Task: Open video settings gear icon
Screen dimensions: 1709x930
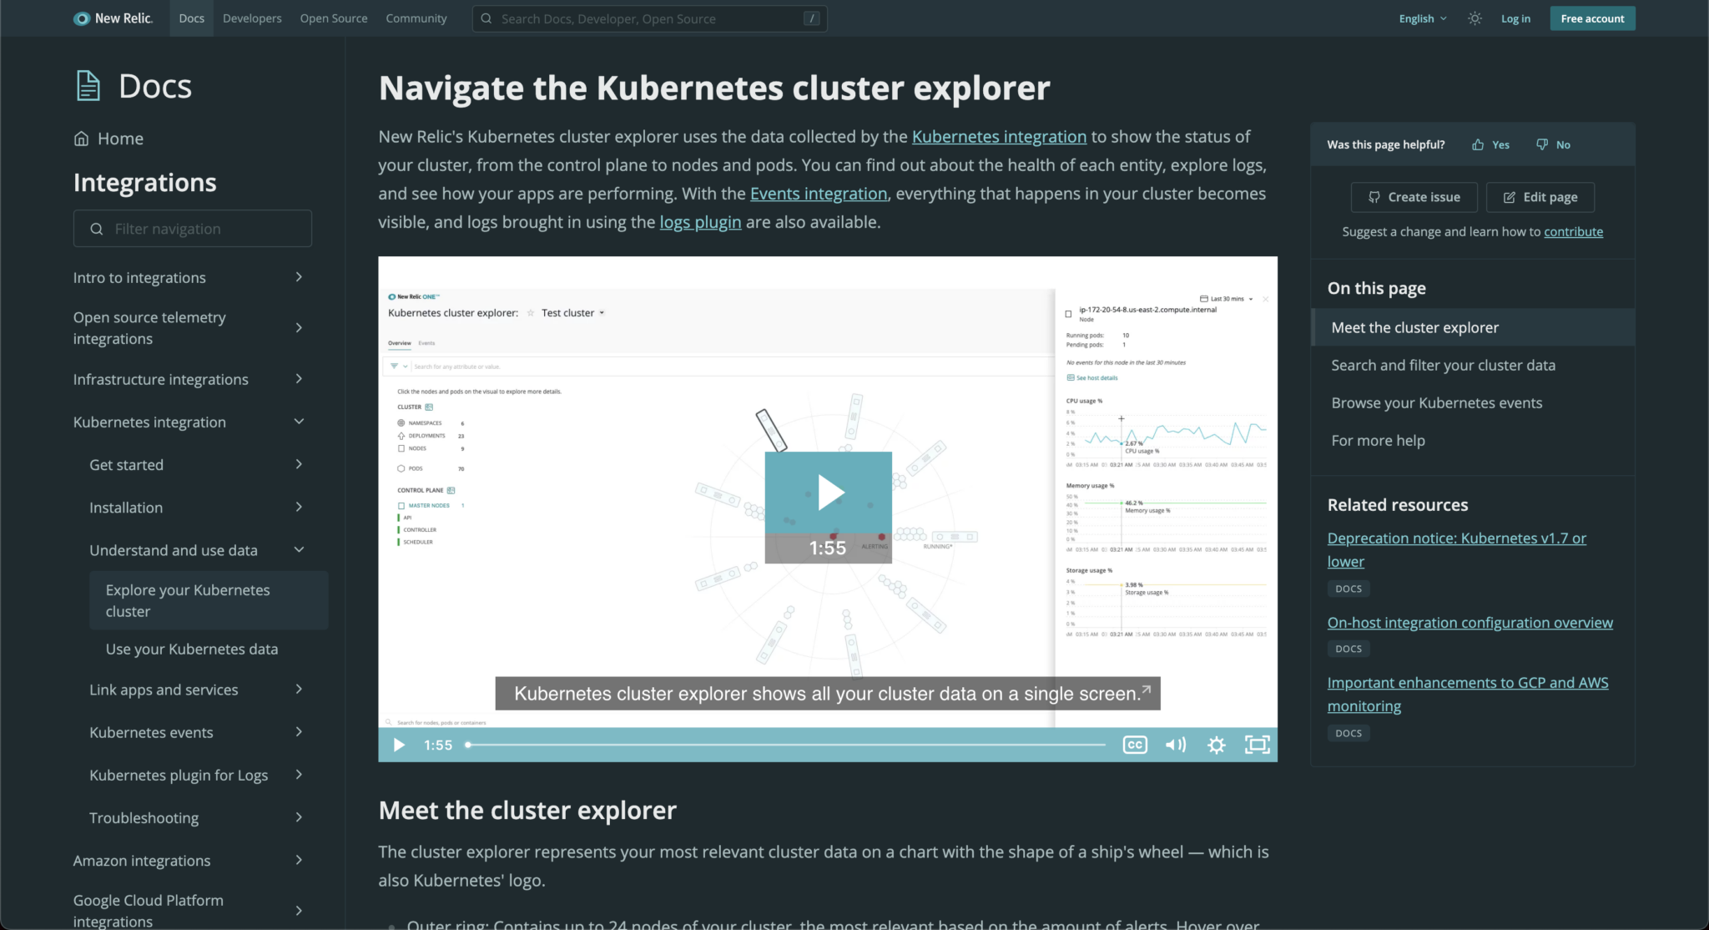Action: click(1217, 745)
